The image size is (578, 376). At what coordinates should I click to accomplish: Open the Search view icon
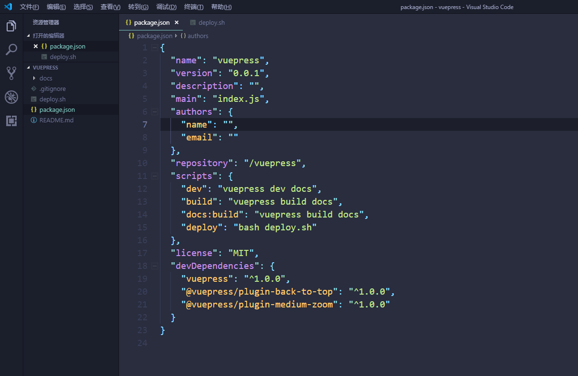(11, 49)
